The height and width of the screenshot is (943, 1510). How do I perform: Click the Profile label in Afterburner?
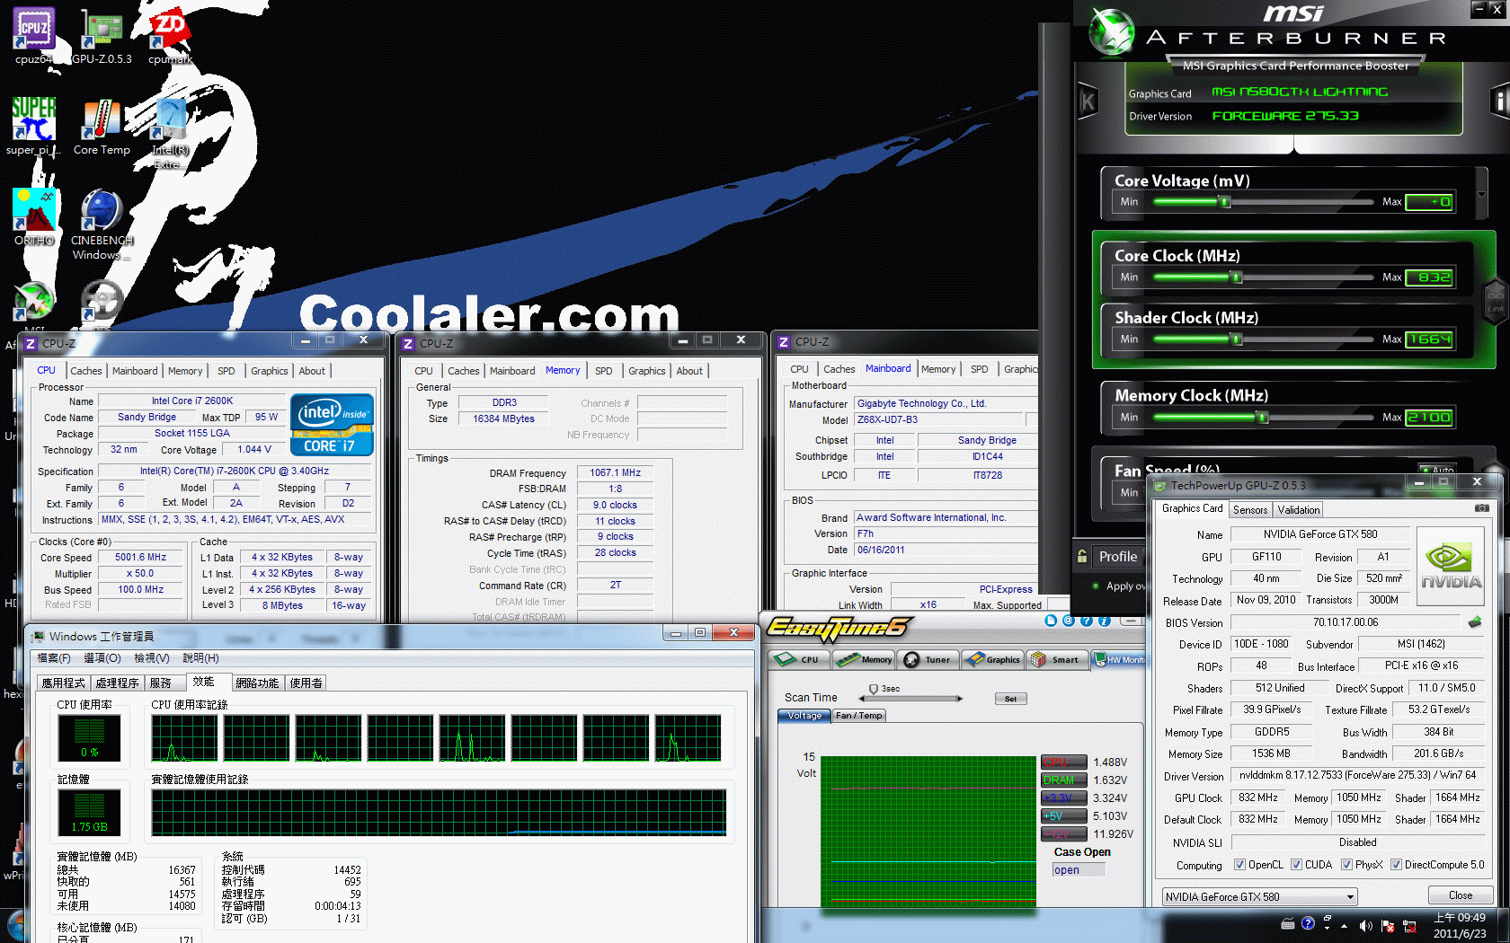pos(1118,557)
